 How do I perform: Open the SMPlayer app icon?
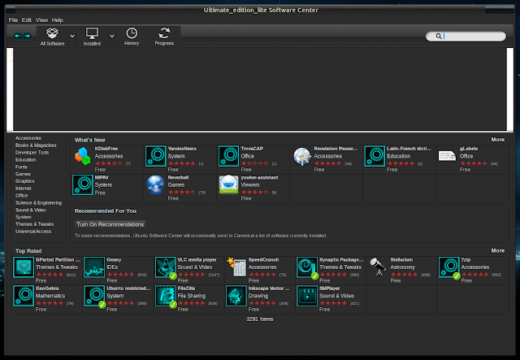click(307, 296)
